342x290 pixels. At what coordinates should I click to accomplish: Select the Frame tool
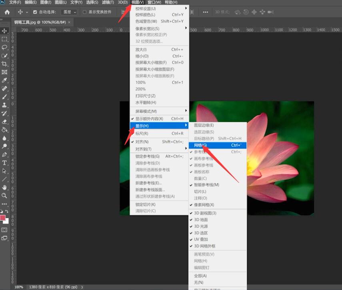click(x=4, y=72)
